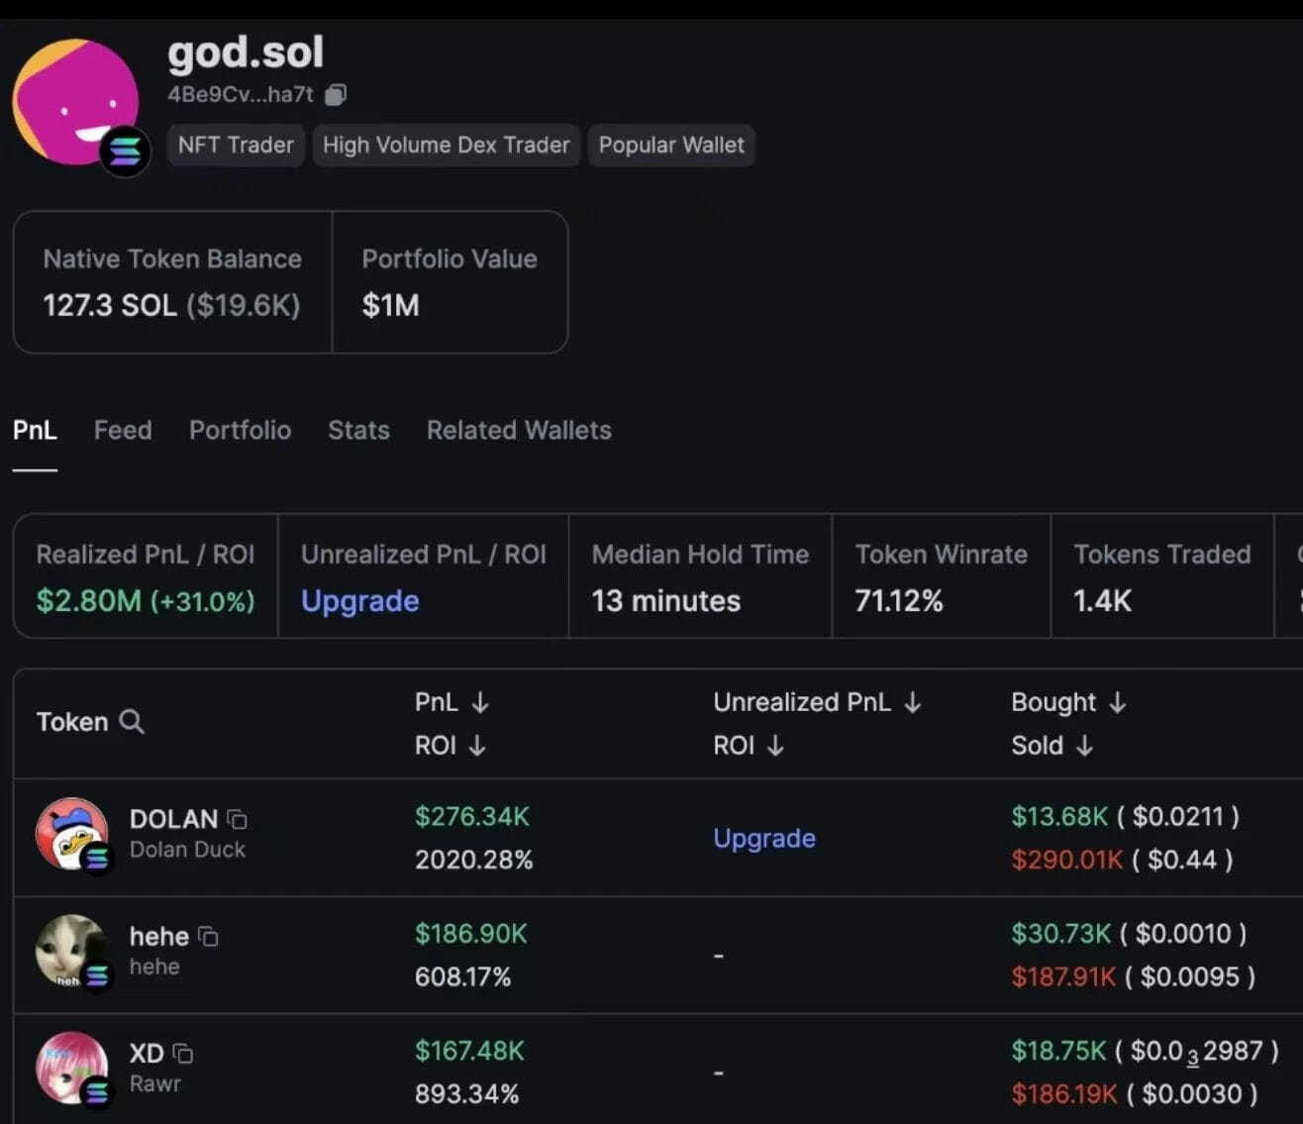
Task: Copy the god.sol wallet address
Action: click(336, 95)
